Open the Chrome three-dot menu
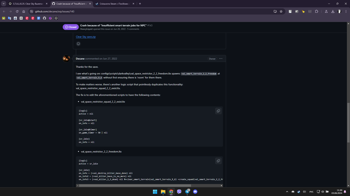Screen dimensions: 350x196 pyautogui.click(x=346, y=12)
